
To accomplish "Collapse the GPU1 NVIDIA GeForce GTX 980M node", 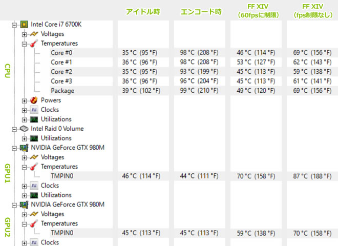I will click(x=14, y=148).
